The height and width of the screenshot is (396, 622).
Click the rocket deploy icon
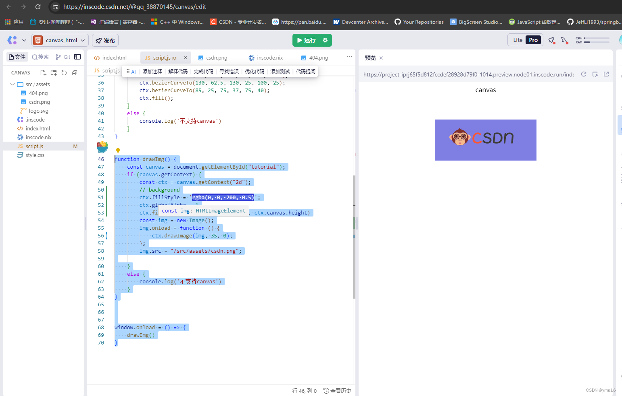pyautogui.click(x=551, y=40)
